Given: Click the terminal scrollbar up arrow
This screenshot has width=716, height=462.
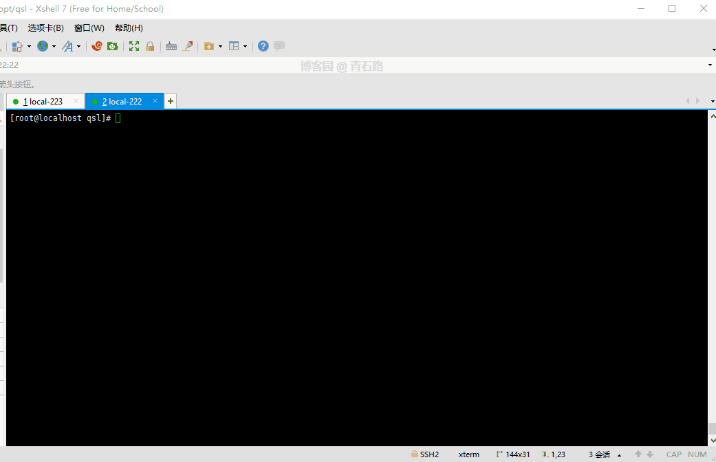Looking at the screenshot, I should [713, 116].
